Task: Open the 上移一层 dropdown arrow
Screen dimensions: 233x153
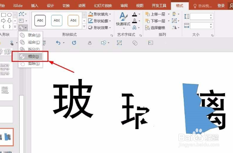Action: (169, 14)
